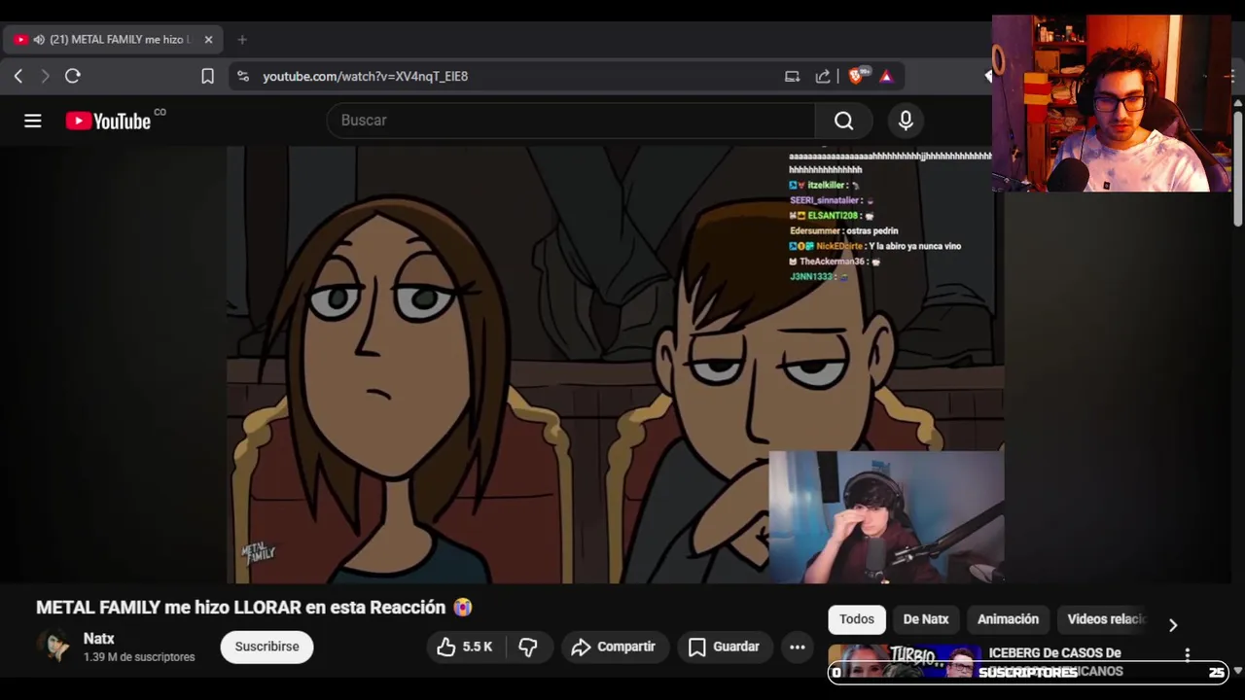The height and width of the screenshot is (700, 1245).
Task: Subscribe with the Suscribirse button
Action: coord(267,647)
